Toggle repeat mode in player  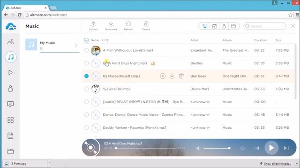[x=243, y=148]
